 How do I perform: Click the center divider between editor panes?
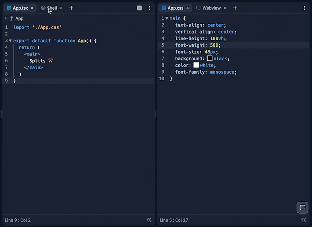(156, 114)
